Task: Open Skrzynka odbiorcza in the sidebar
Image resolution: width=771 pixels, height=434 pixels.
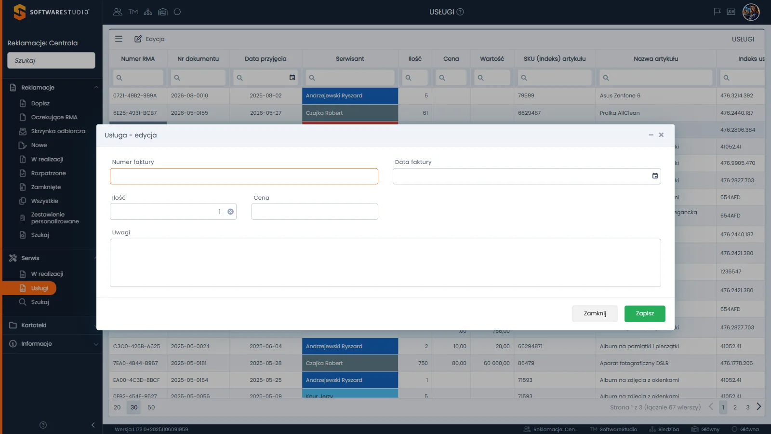Action: [x=58, y=131]
